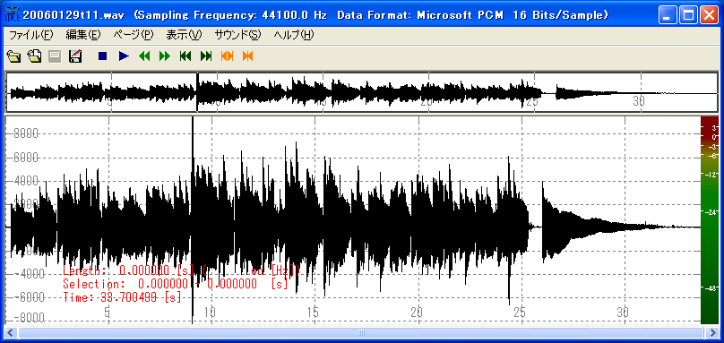724x343 pixels.
Task: Click the open file folder icon
Action: pos(14,56)
